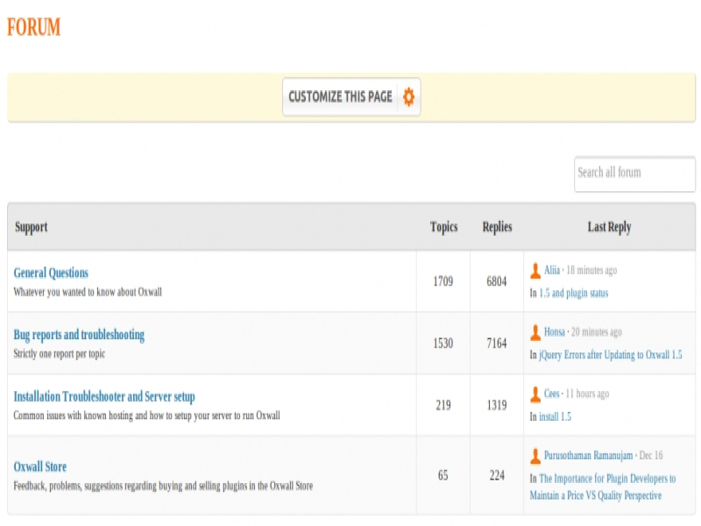Visit Honsa's profile name link

tap(555, 332)
